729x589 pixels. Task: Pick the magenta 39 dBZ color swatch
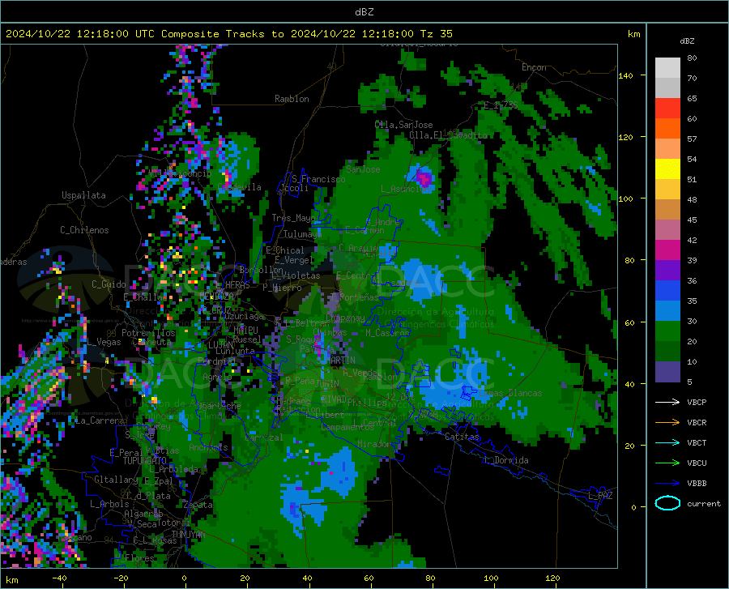pyautogui.click(x=667, y=250)
